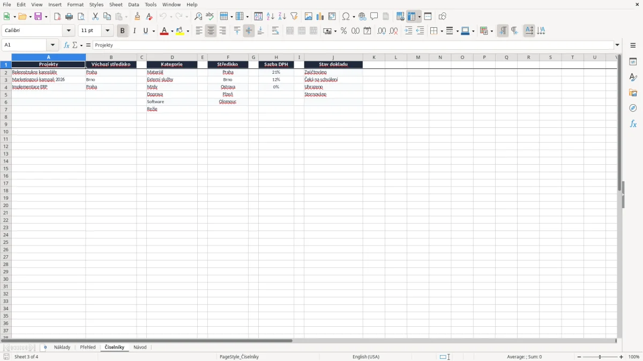Click zoom in plus button
This screenshot has height=361, width=643.
622,357
